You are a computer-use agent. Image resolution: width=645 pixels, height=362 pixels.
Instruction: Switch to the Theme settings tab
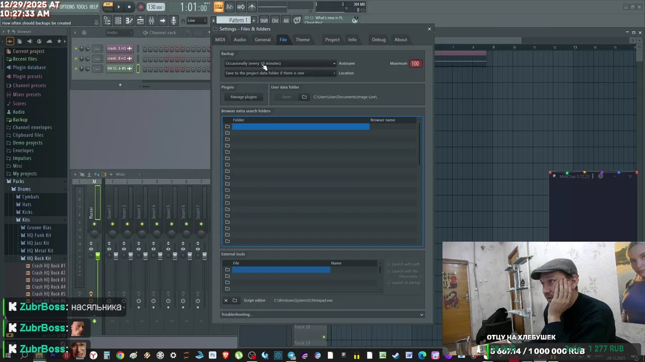point(303,40)
